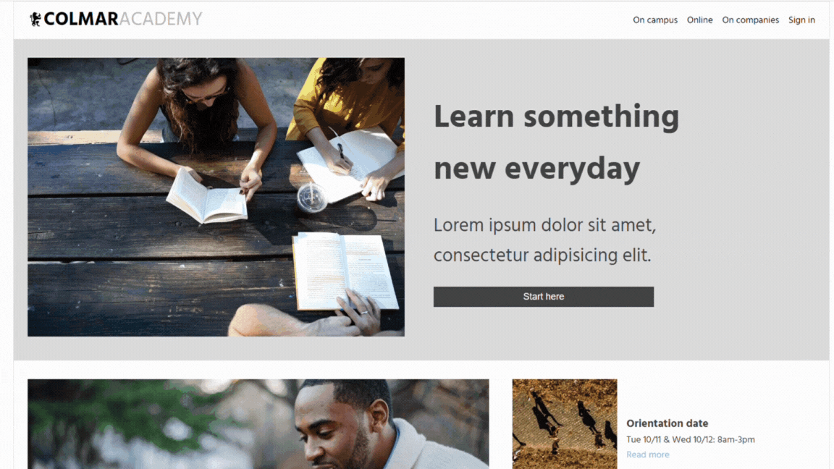This screenshot has width=834, height=469.
Task: Click the plastic cup in hero photo
Action: [x=311, y=198]
